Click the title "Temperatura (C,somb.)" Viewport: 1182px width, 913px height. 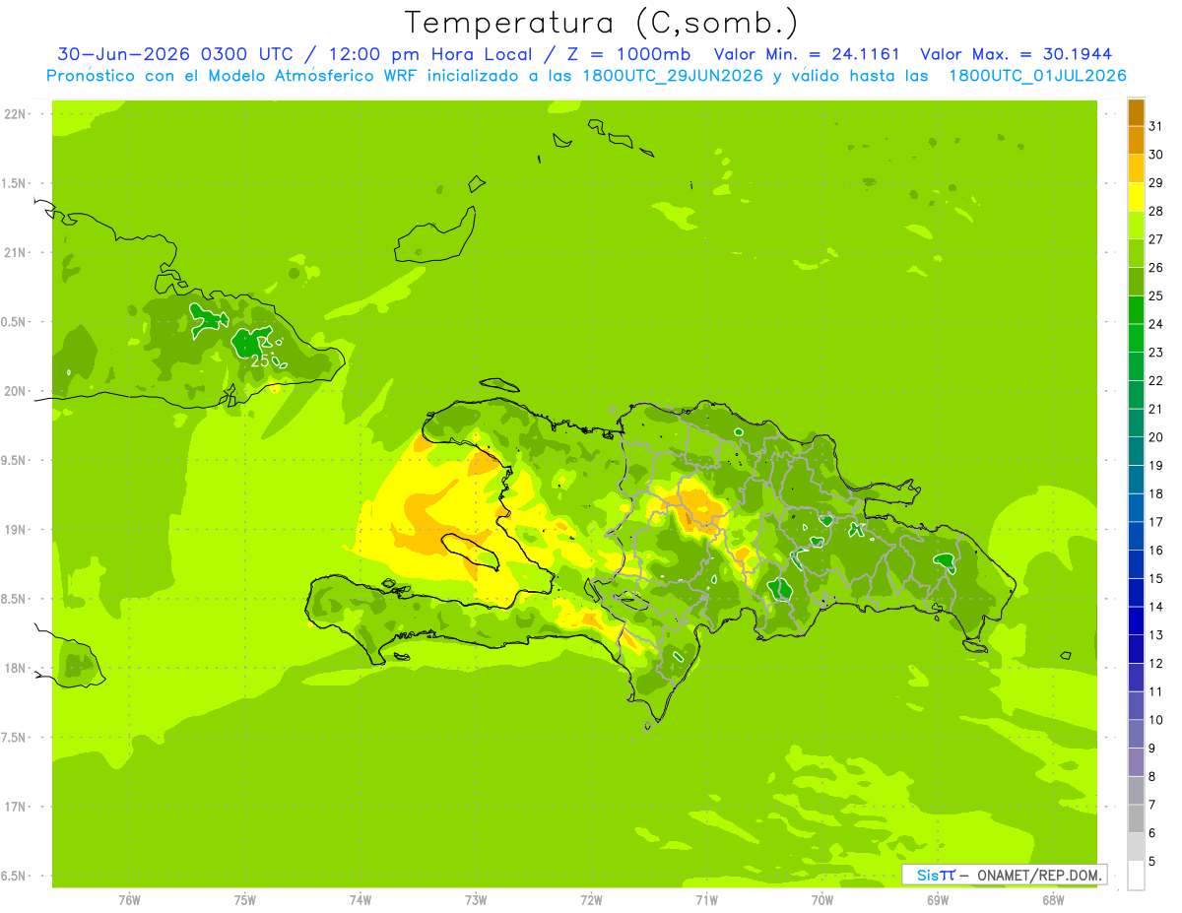(601, 23)
